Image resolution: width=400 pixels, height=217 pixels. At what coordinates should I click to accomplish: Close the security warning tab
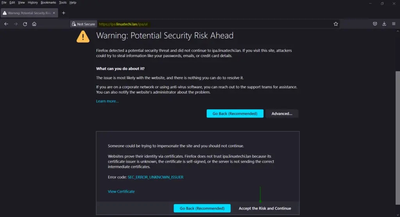[54, 13]
